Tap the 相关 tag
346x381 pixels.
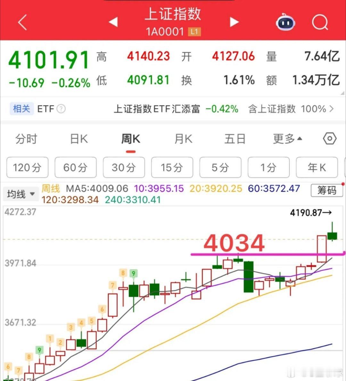(21, 109)
